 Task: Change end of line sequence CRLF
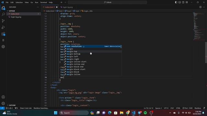pos(172,108)
